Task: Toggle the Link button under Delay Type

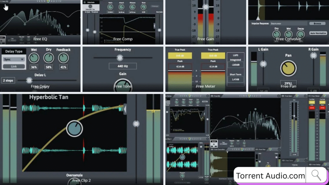Action: click(x=14, y=66)
